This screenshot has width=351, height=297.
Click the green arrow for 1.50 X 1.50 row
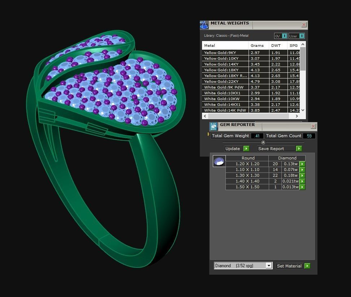click(302, 187)
